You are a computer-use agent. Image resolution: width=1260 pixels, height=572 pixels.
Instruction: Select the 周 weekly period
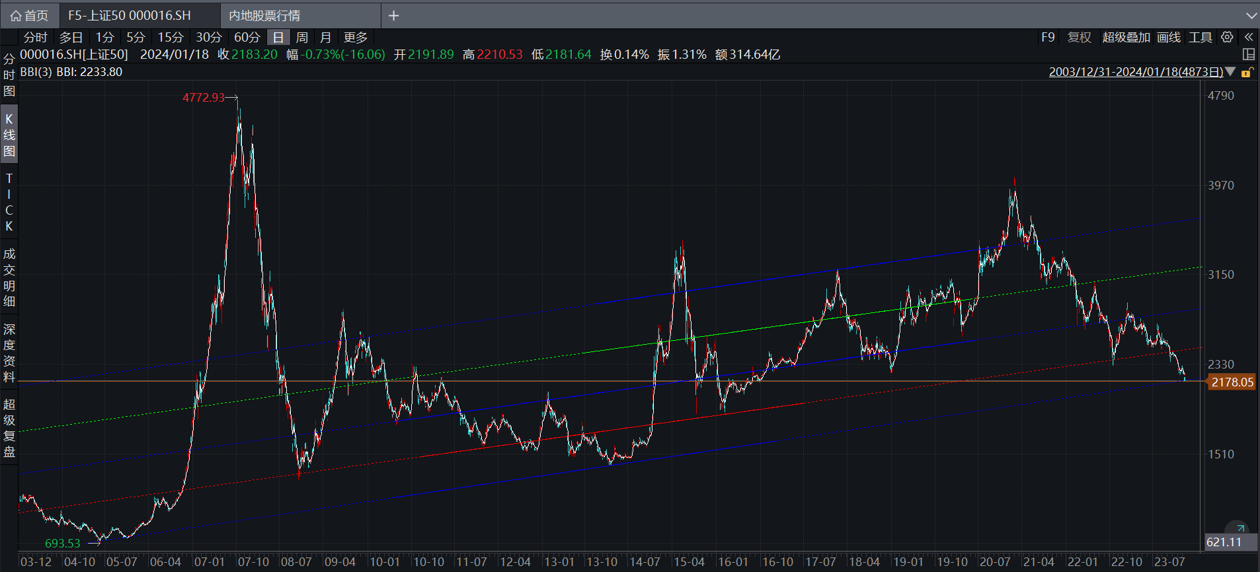click(x=302, y=38)
